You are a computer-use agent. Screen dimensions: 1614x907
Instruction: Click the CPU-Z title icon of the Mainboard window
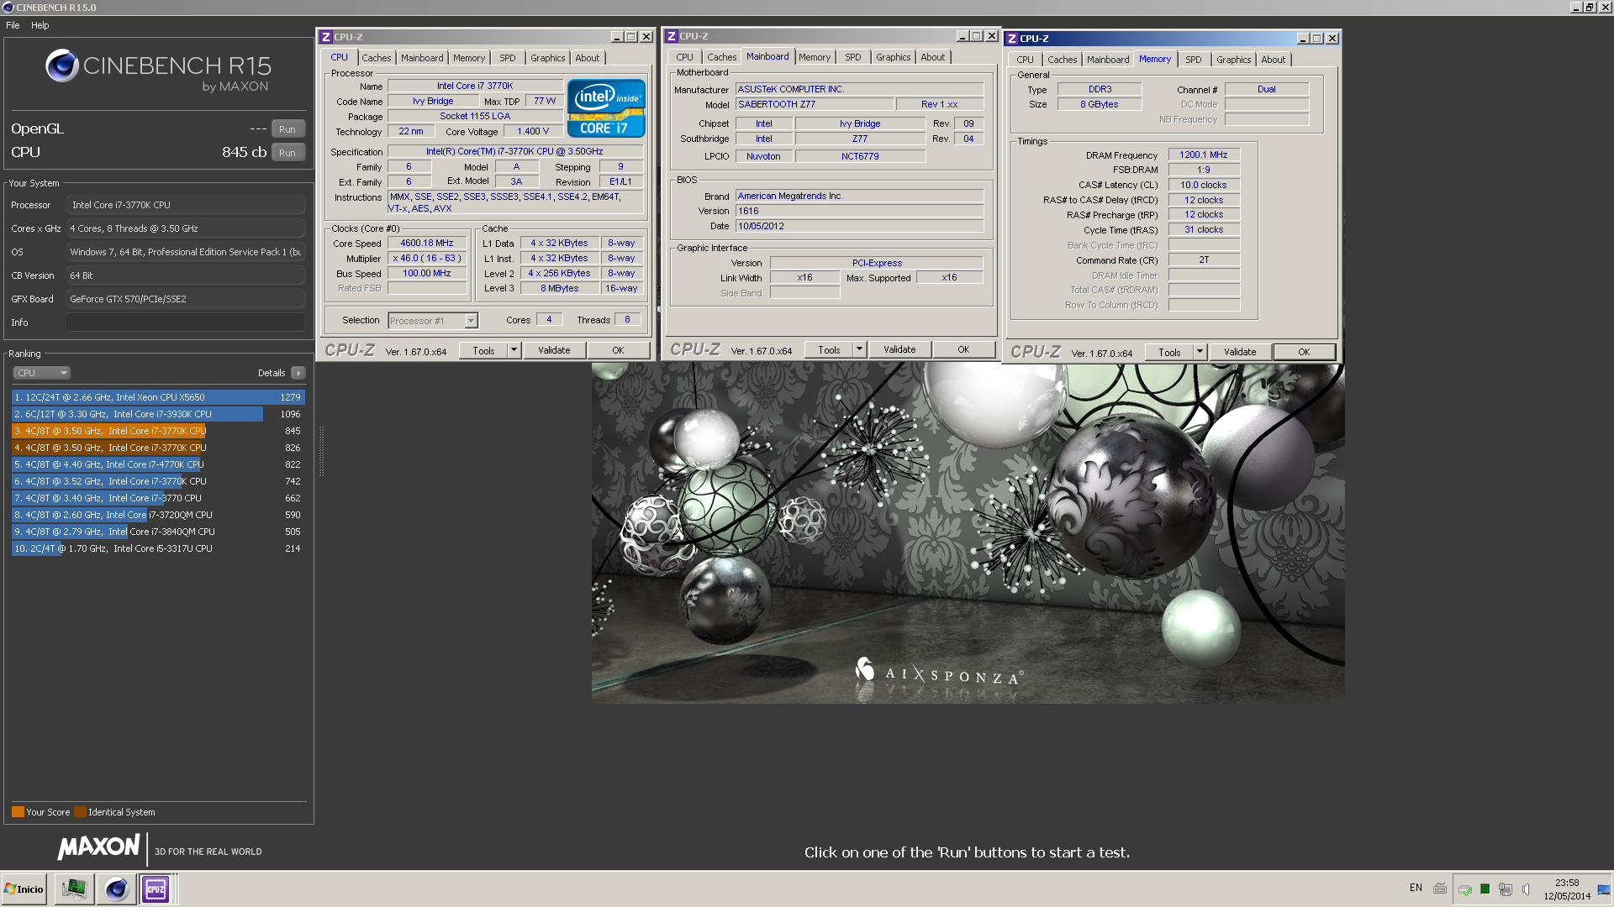(x=672, y=36)
